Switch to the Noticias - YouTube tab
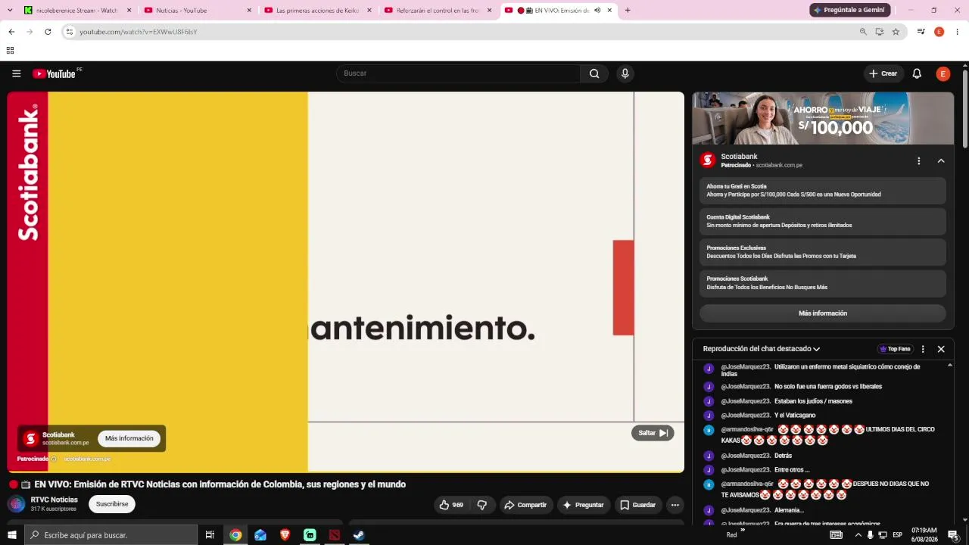This screenshot has height=545, width=969. [x=197, y=11]
